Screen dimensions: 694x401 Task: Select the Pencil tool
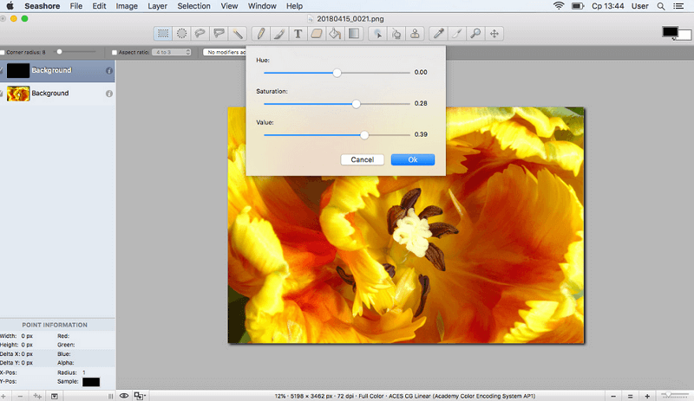(260, 34)
